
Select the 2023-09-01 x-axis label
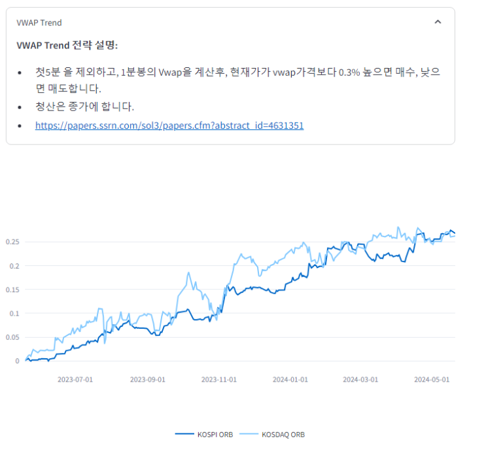coord(147,379)
